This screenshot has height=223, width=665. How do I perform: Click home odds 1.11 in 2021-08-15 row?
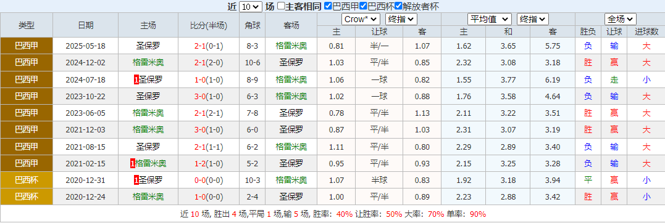[x=337, y=147]
